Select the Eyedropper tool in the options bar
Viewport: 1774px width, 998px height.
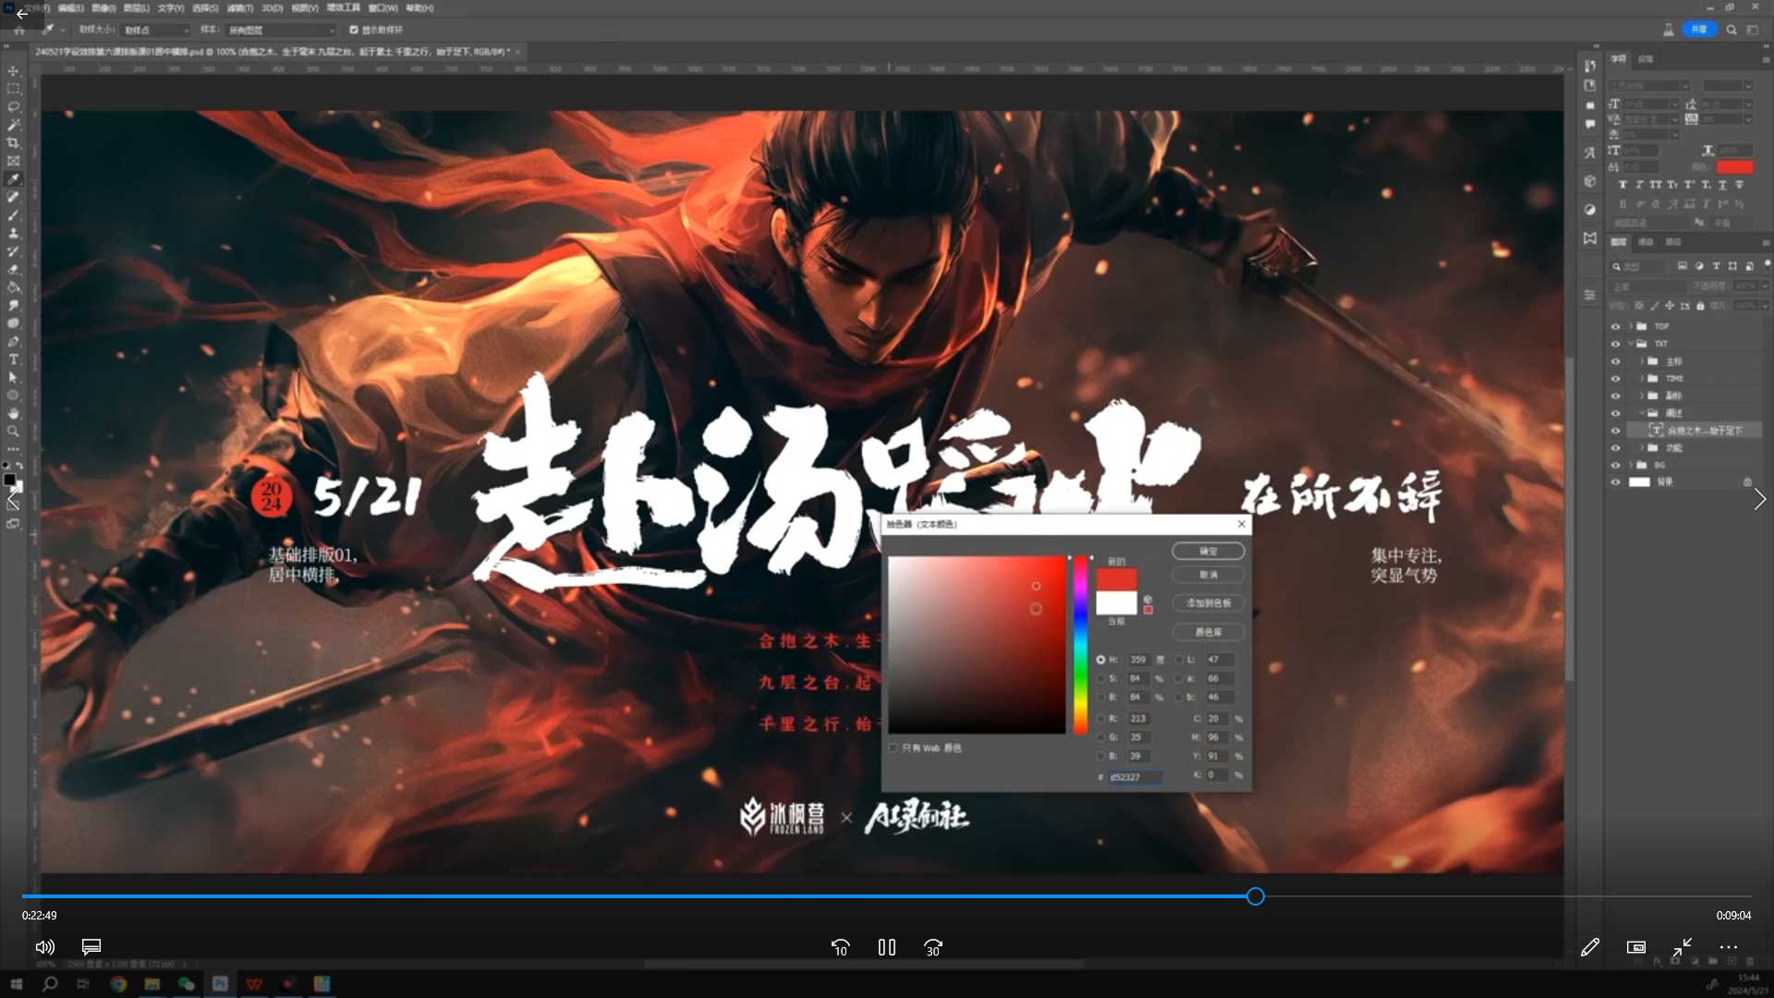coord(51,30)
